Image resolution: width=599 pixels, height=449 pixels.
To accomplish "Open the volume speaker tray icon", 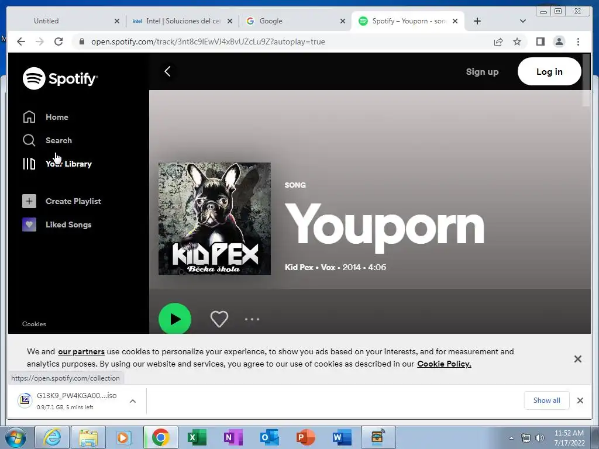I will click(540, 438).
